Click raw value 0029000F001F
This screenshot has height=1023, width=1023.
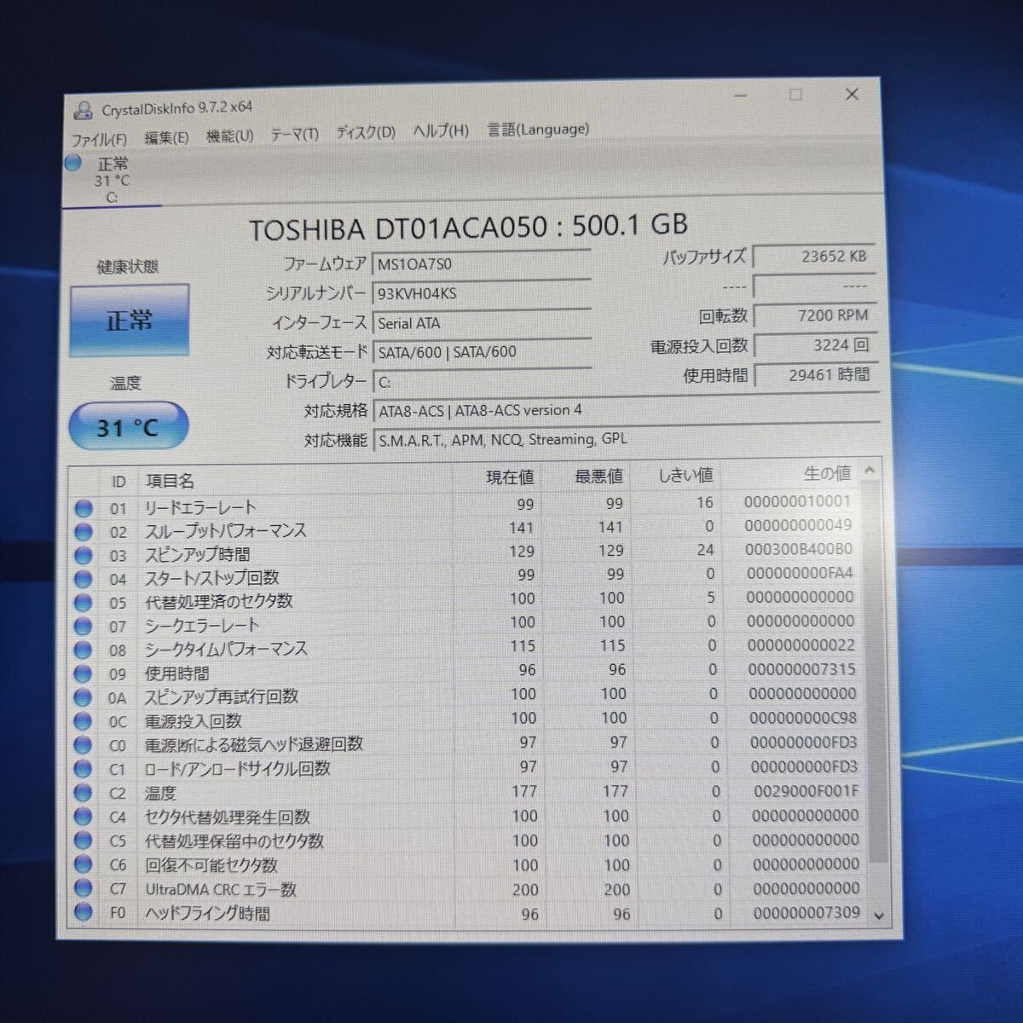[x=806, y=791]
